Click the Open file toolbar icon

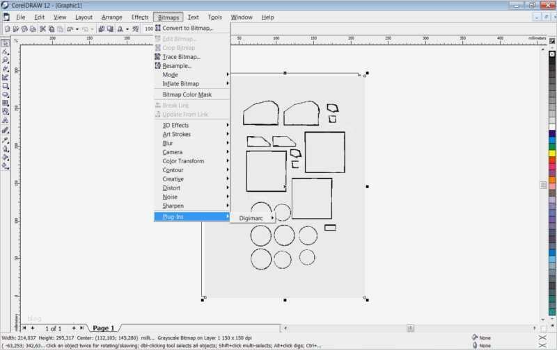tap(16, 28)
